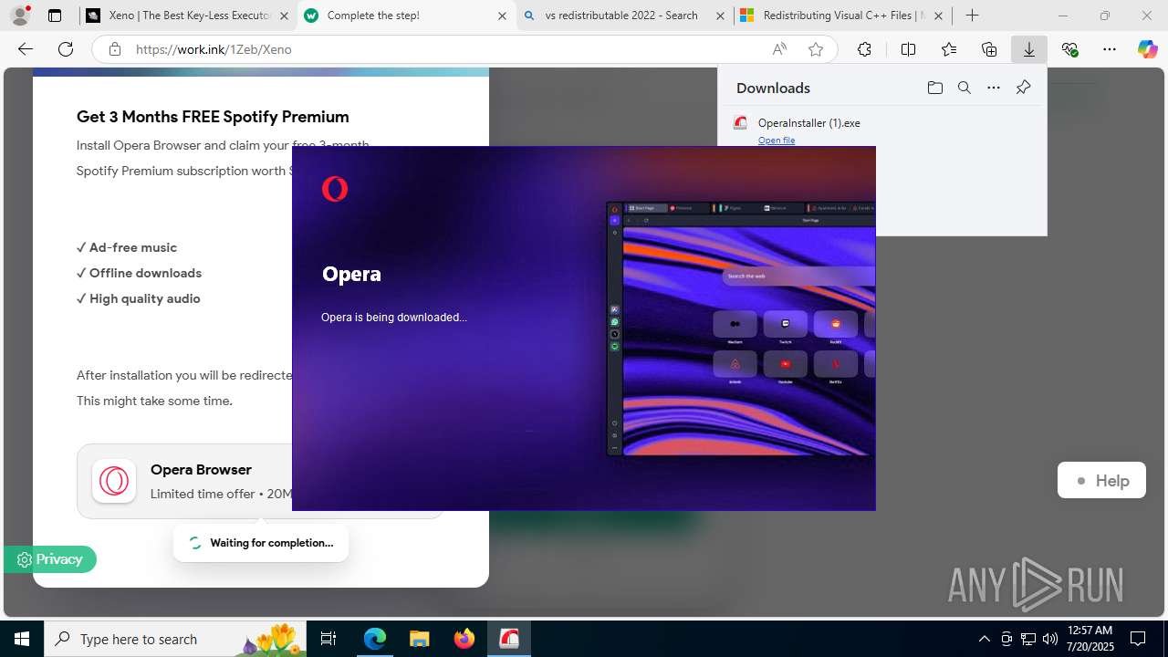
Task: Select Opera installer taskbar icon
Action: (x=508, y=639)
